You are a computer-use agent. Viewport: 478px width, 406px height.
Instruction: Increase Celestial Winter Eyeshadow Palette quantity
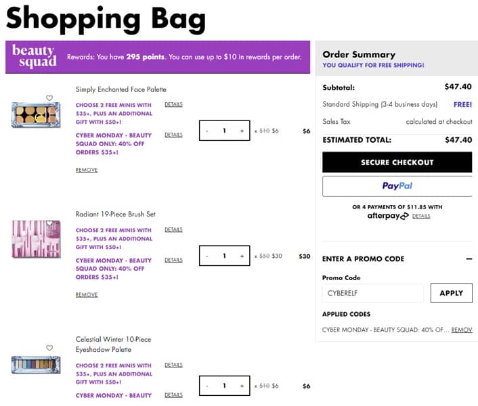242,386
